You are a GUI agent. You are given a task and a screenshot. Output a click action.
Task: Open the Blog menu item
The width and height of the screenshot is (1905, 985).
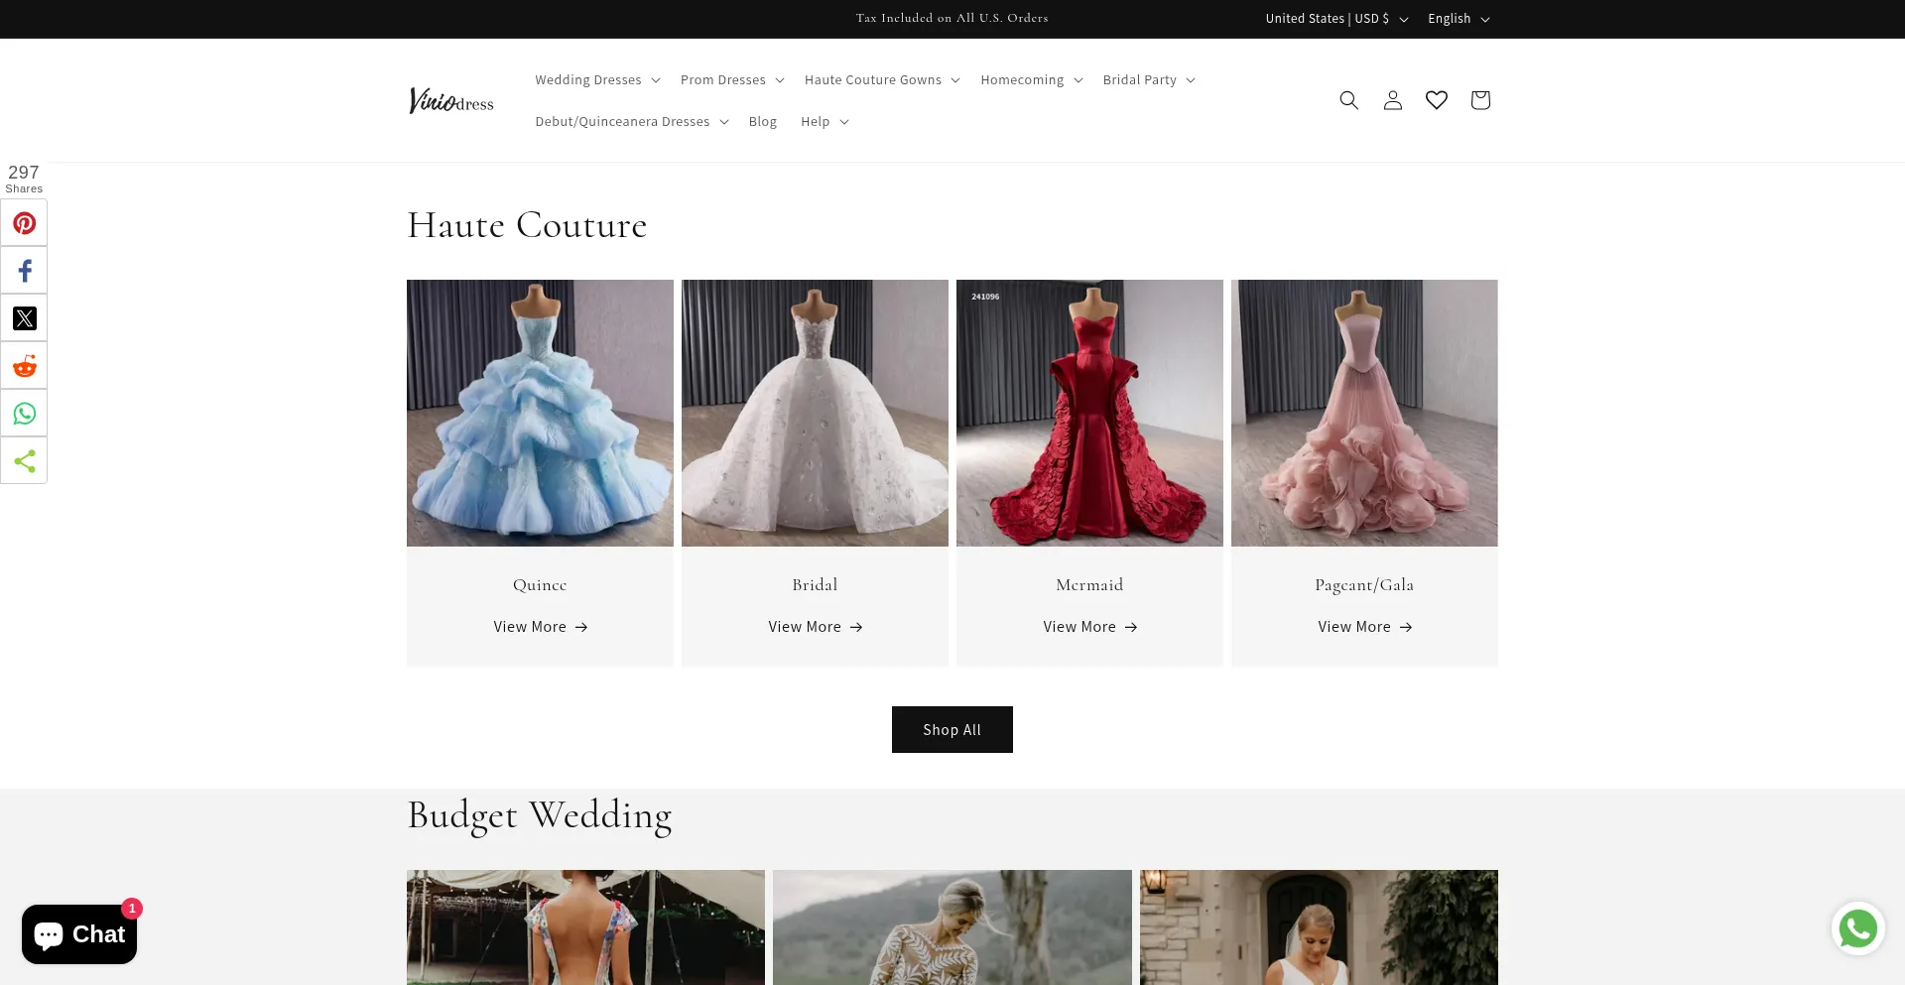[762, 122]
